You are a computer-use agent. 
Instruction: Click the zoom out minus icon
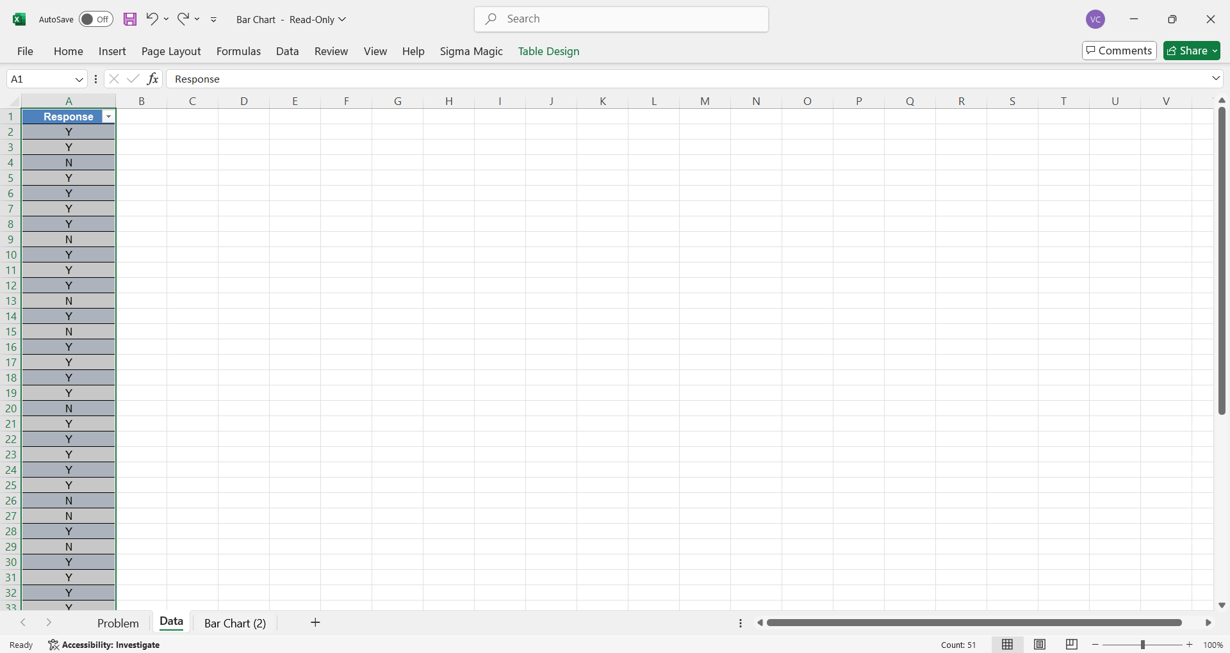click(1095, 645)
